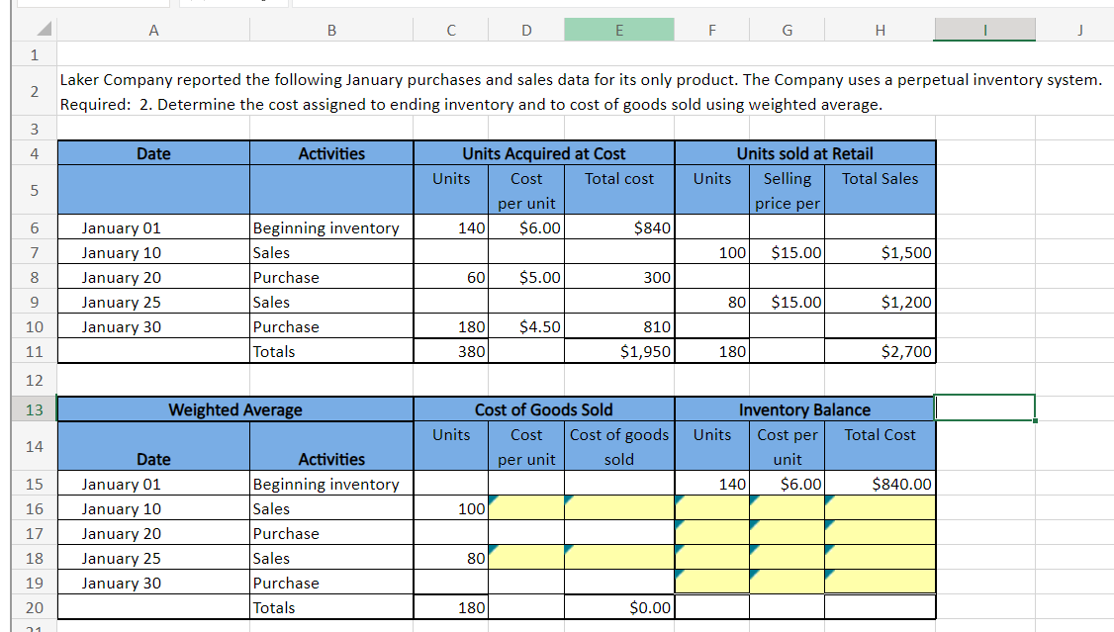Select row 11 header
The height and width of the screenshot is (632, 1114).
point(34,351)
